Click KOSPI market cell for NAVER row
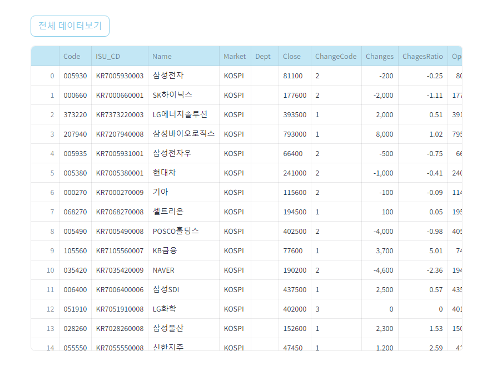Image resolution: width=497 pixels, height=366 pixels. 234,270
